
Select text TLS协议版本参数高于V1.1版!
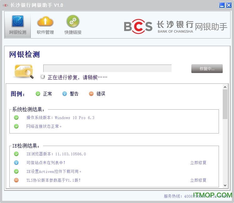click(54, 180)
